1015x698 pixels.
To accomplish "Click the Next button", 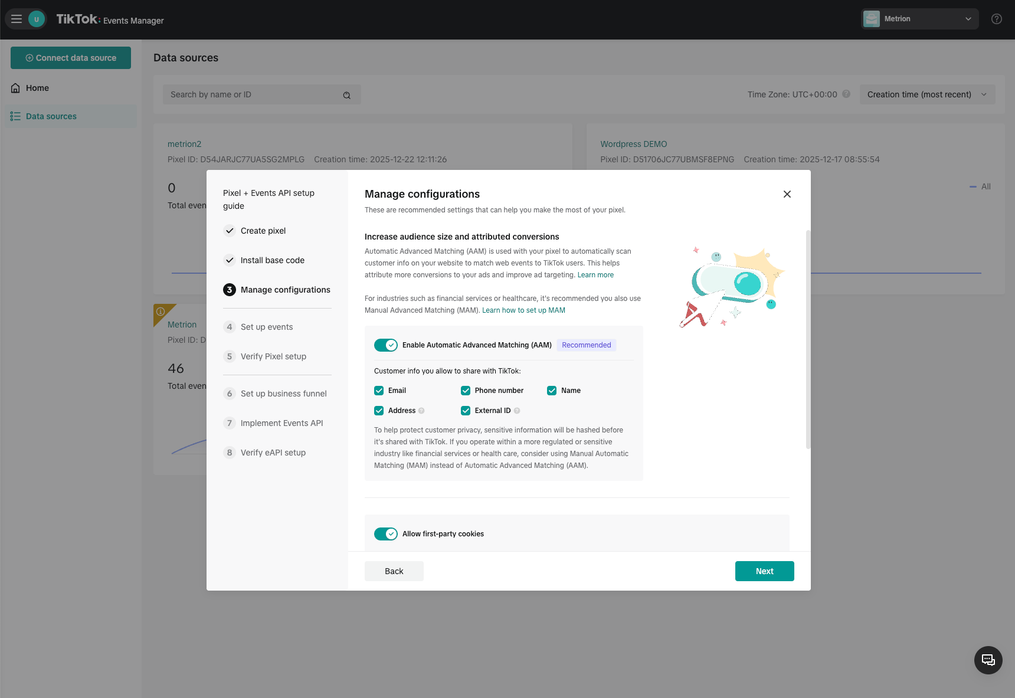I will [765, 571].
